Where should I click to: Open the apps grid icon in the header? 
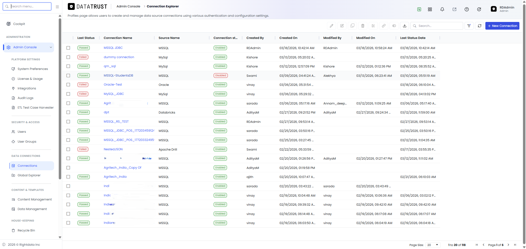[430, 9]
